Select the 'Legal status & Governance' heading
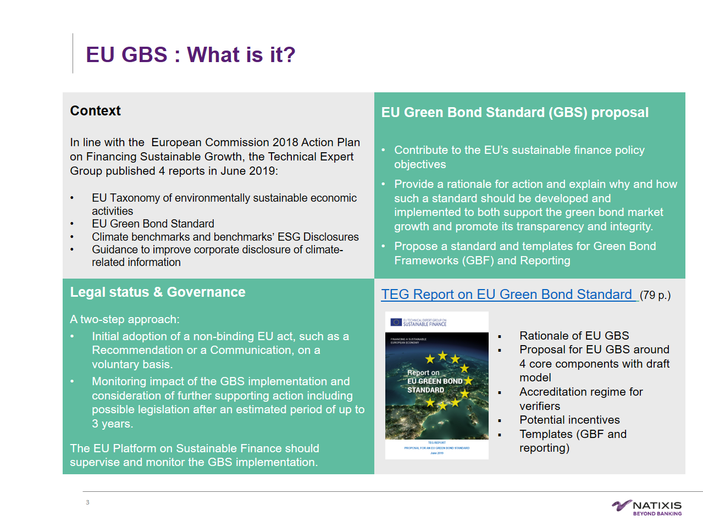This screenshot has width=703, height=527. (157, 292)
